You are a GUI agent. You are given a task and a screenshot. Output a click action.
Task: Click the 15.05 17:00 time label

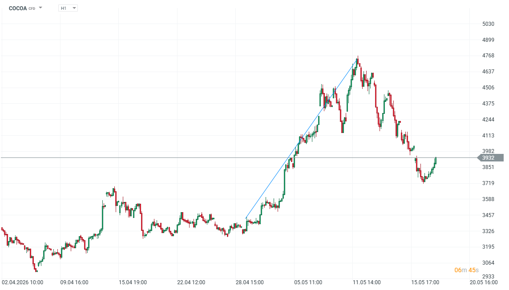425,282
